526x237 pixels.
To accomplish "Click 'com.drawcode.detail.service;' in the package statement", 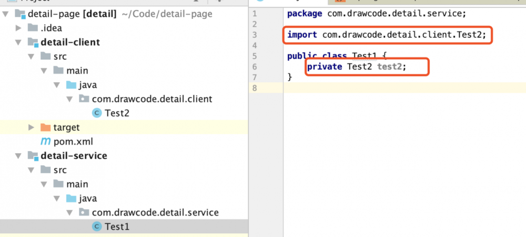I will (397, 14).
